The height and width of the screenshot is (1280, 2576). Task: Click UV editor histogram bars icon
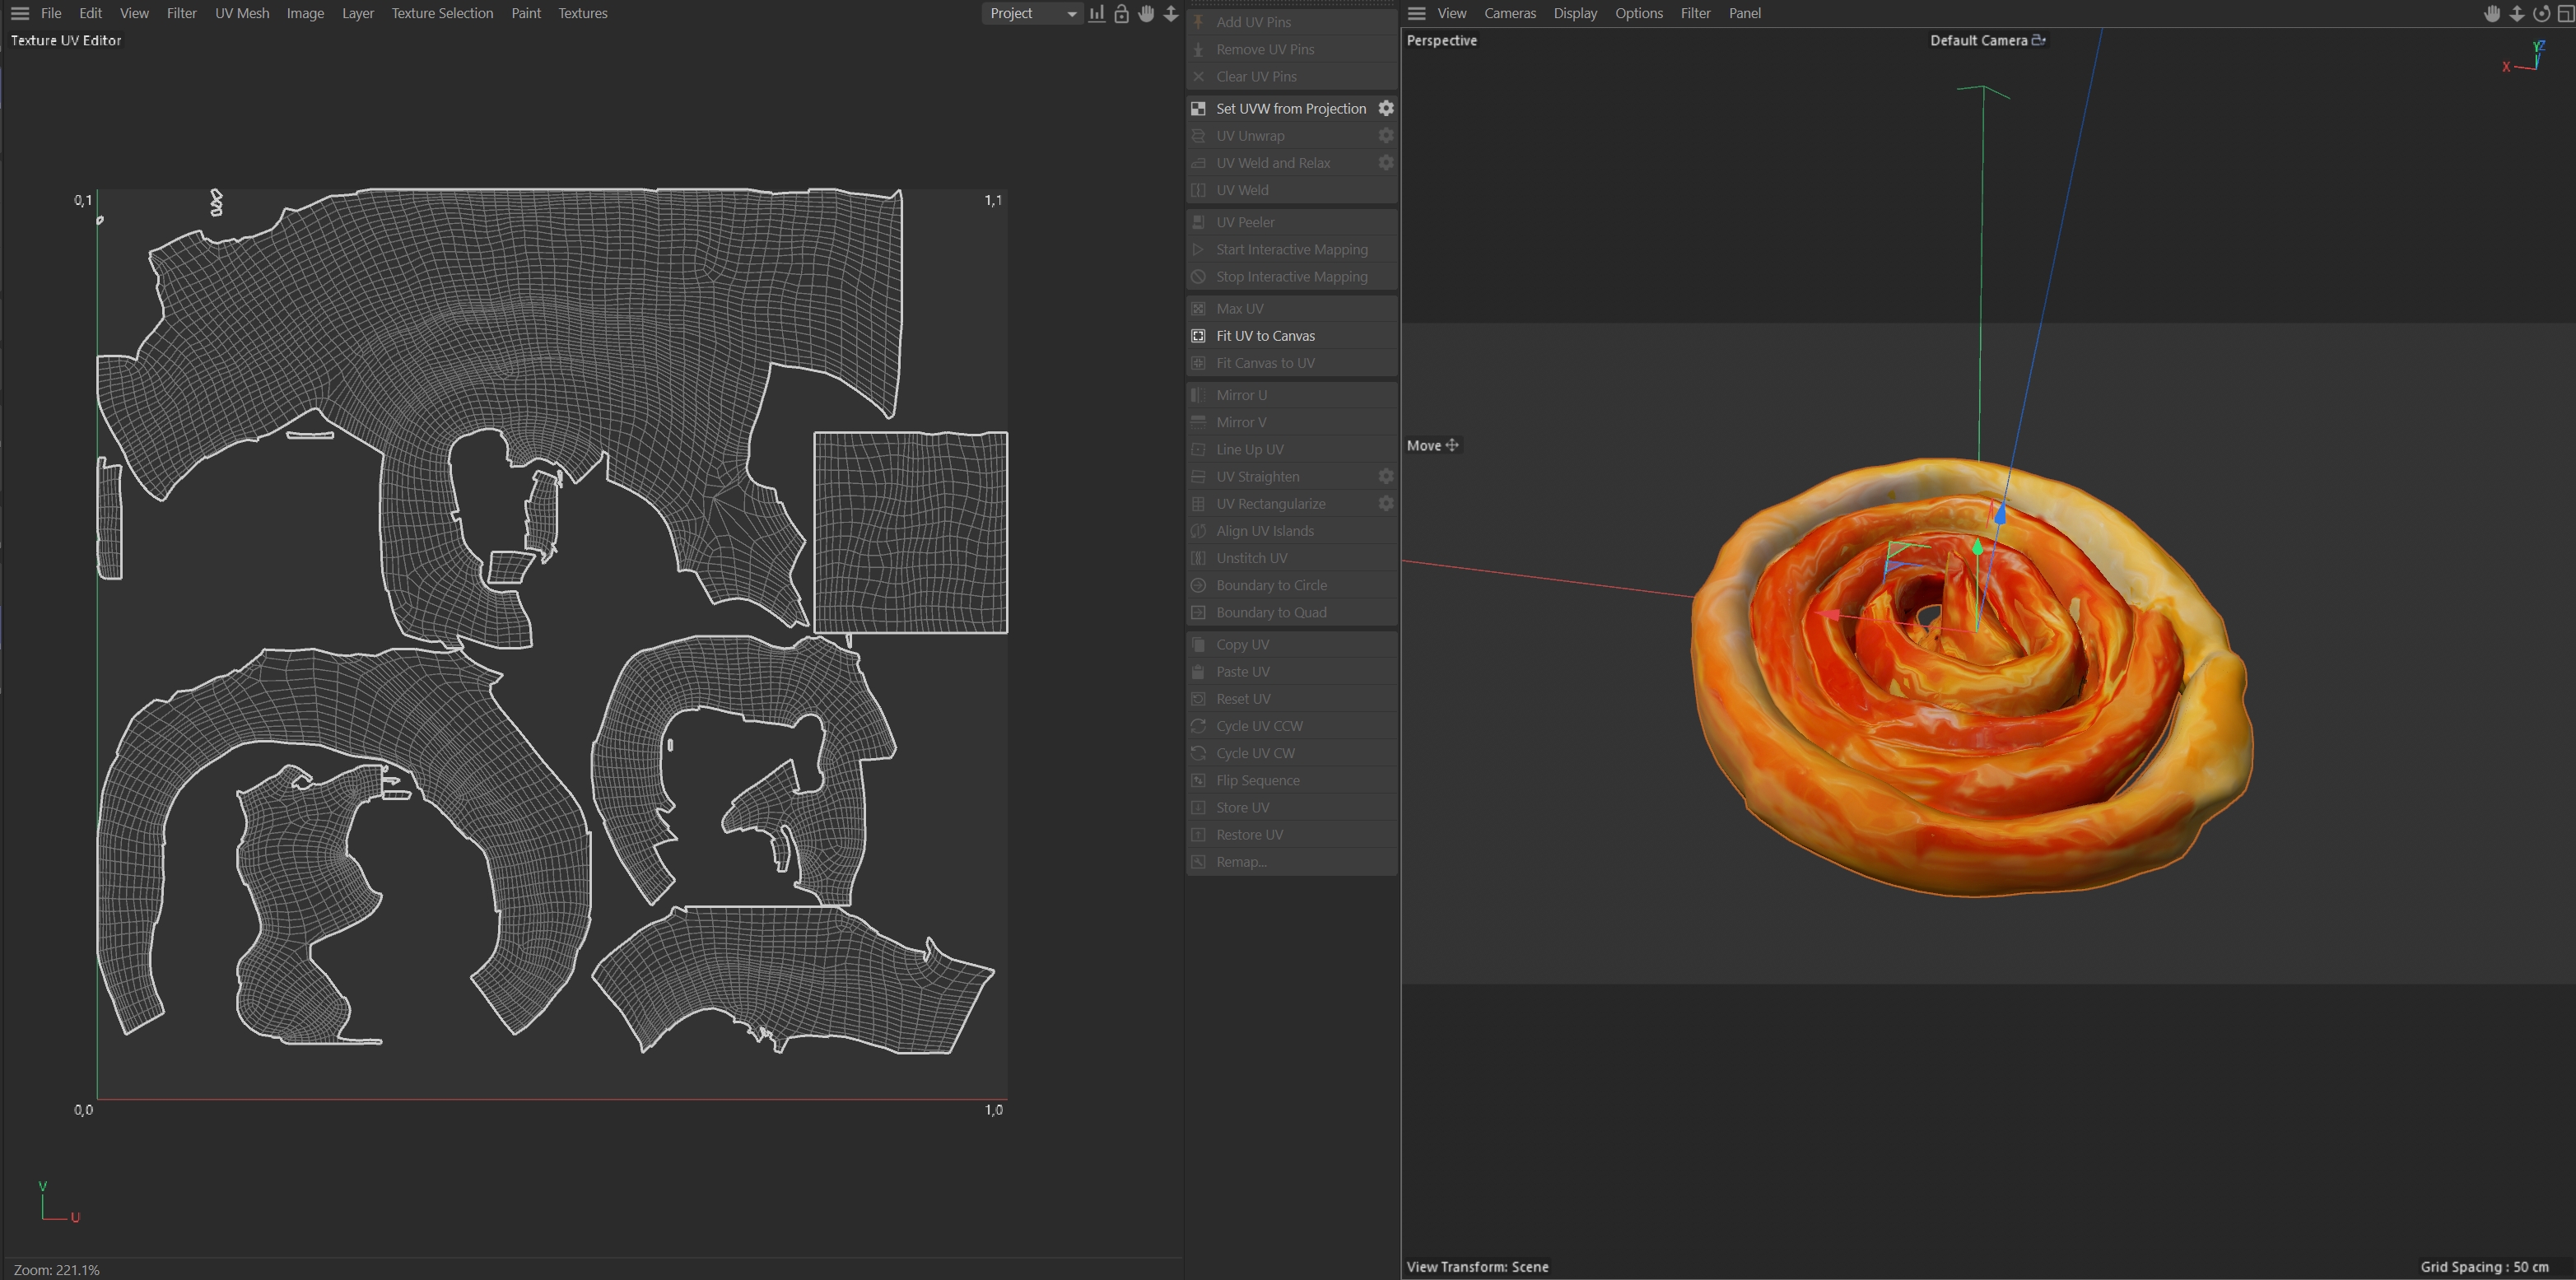[1097, 13]
